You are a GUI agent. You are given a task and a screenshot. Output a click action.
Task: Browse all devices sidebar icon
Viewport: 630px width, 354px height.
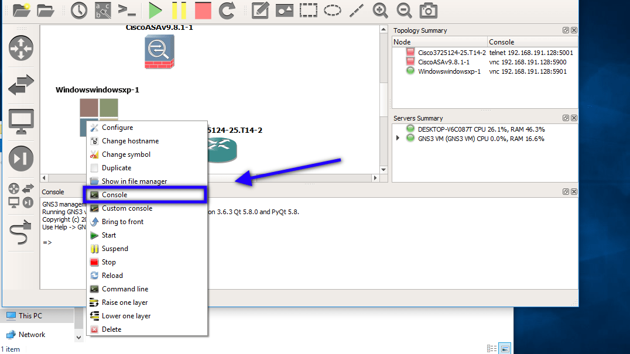[x=21, y=195]
